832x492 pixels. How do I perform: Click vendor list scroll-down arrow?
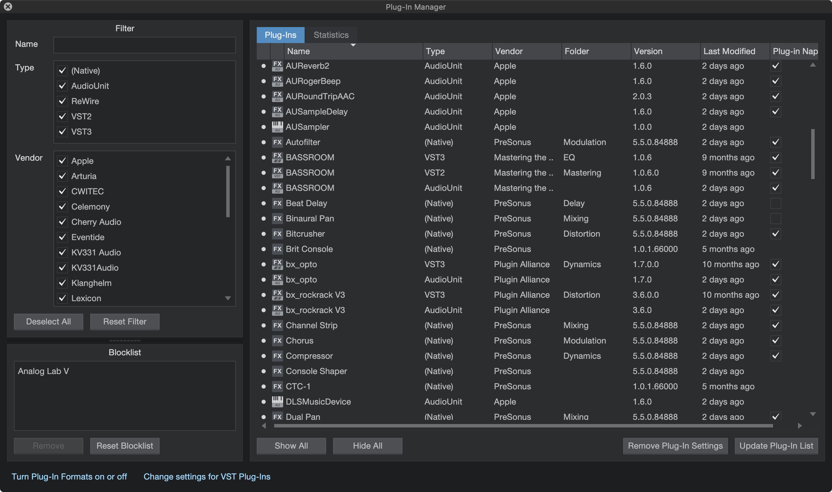pyautogui.click(x=228, y=298)
